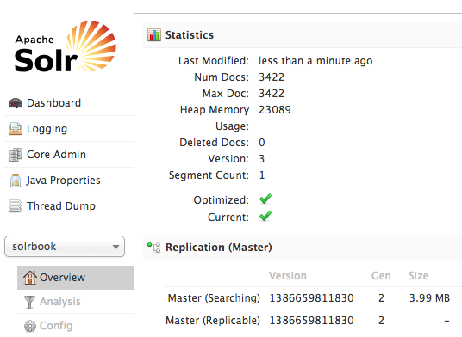Image resolution: width=462 pixels, height=337 pixels.
Task: Click the Statistics bar chart icon
Action: 154,35
